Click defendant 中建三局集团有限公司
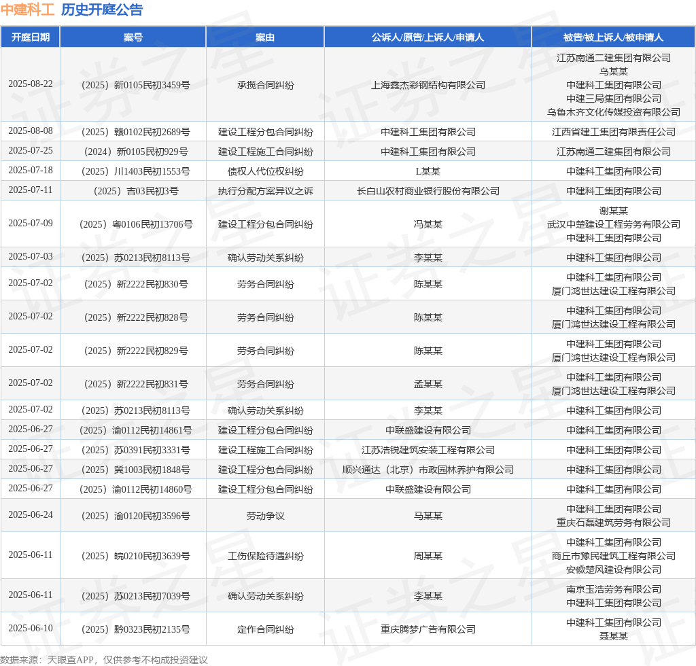 614,99
